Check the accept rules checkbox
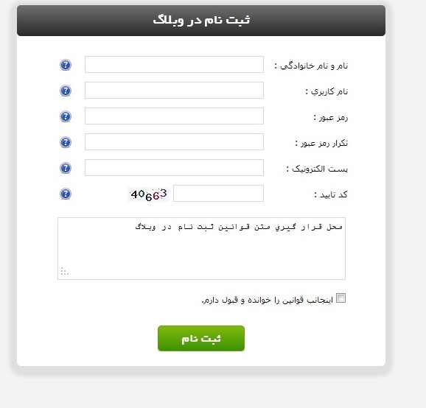Viewport: 426px width, 408px height. 341,298
